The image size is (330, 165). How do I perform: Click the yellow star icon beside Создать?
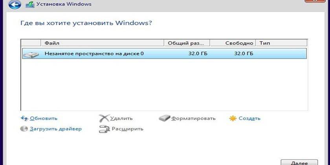pos(233,118)
